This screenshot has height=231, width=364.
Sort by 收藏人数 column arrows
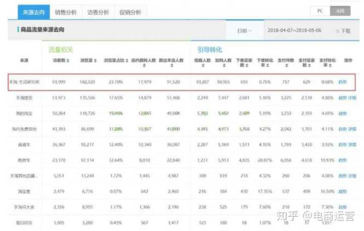tap(202, 65)
